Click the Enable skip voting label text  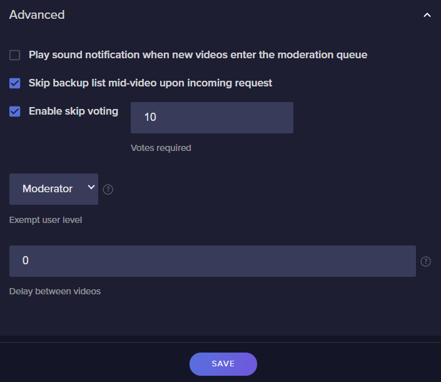[73, 111]
